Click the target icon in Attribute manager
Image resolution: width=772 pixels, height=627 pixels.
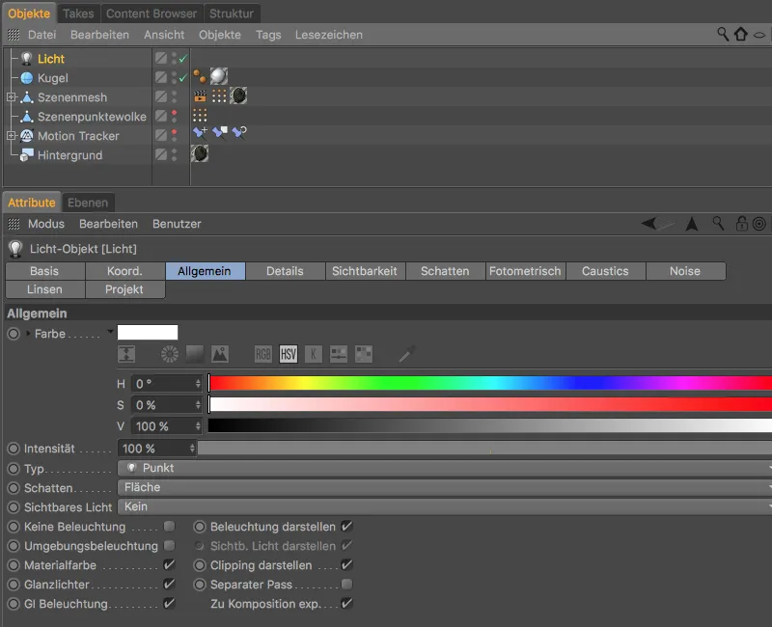click(x=759, y=224)
